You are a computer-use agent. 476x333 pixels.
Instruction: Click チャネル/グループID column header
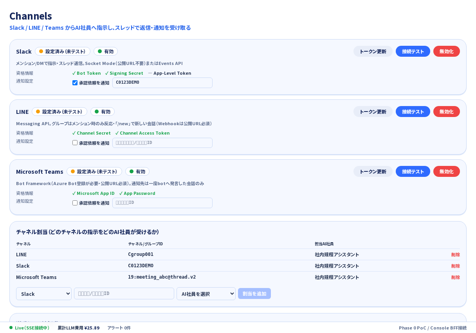[145, 244]
